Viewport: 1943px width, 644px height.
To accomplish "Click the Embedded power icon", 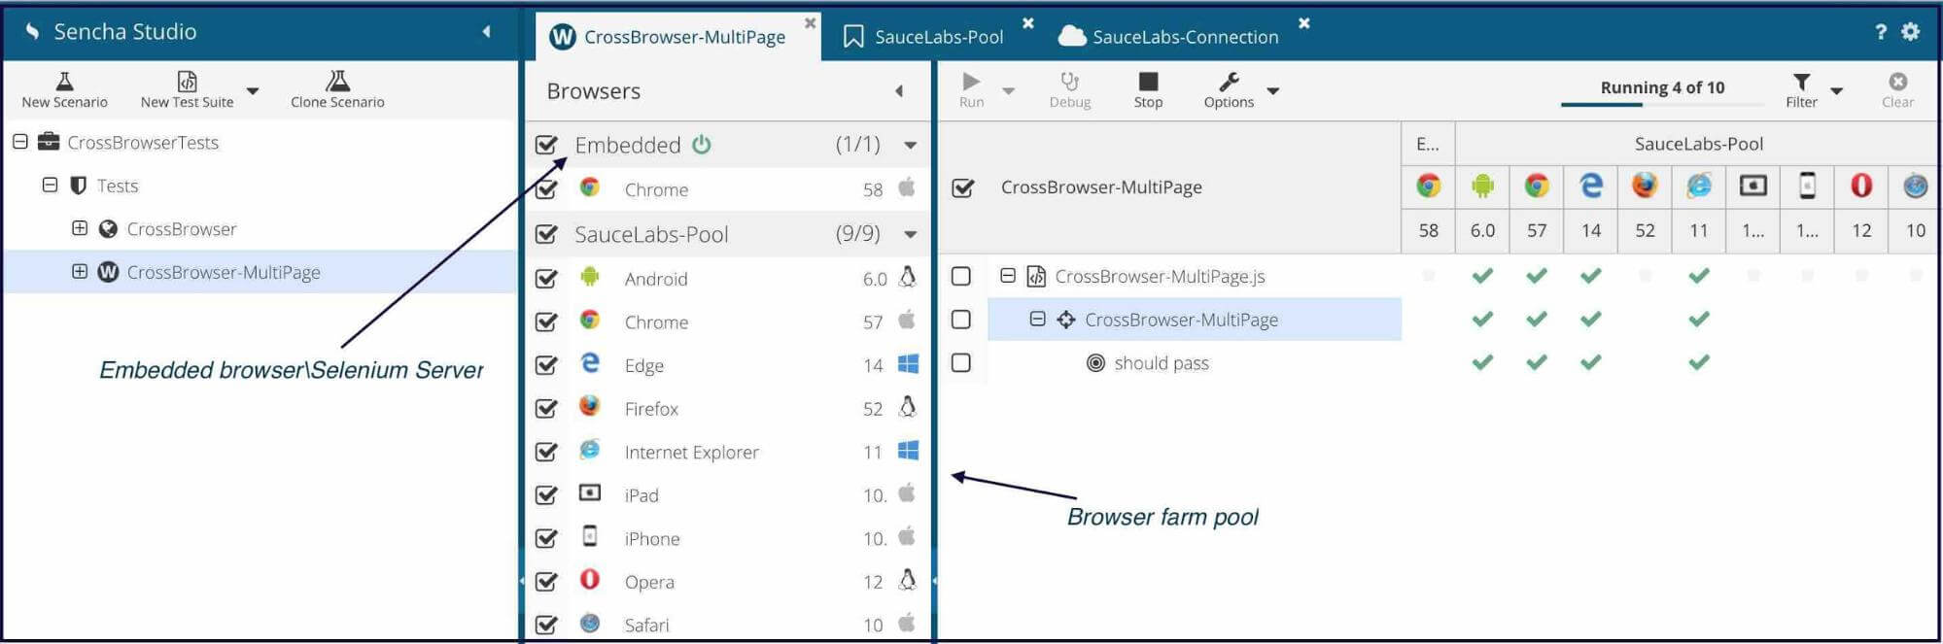I will coord(701,145).
